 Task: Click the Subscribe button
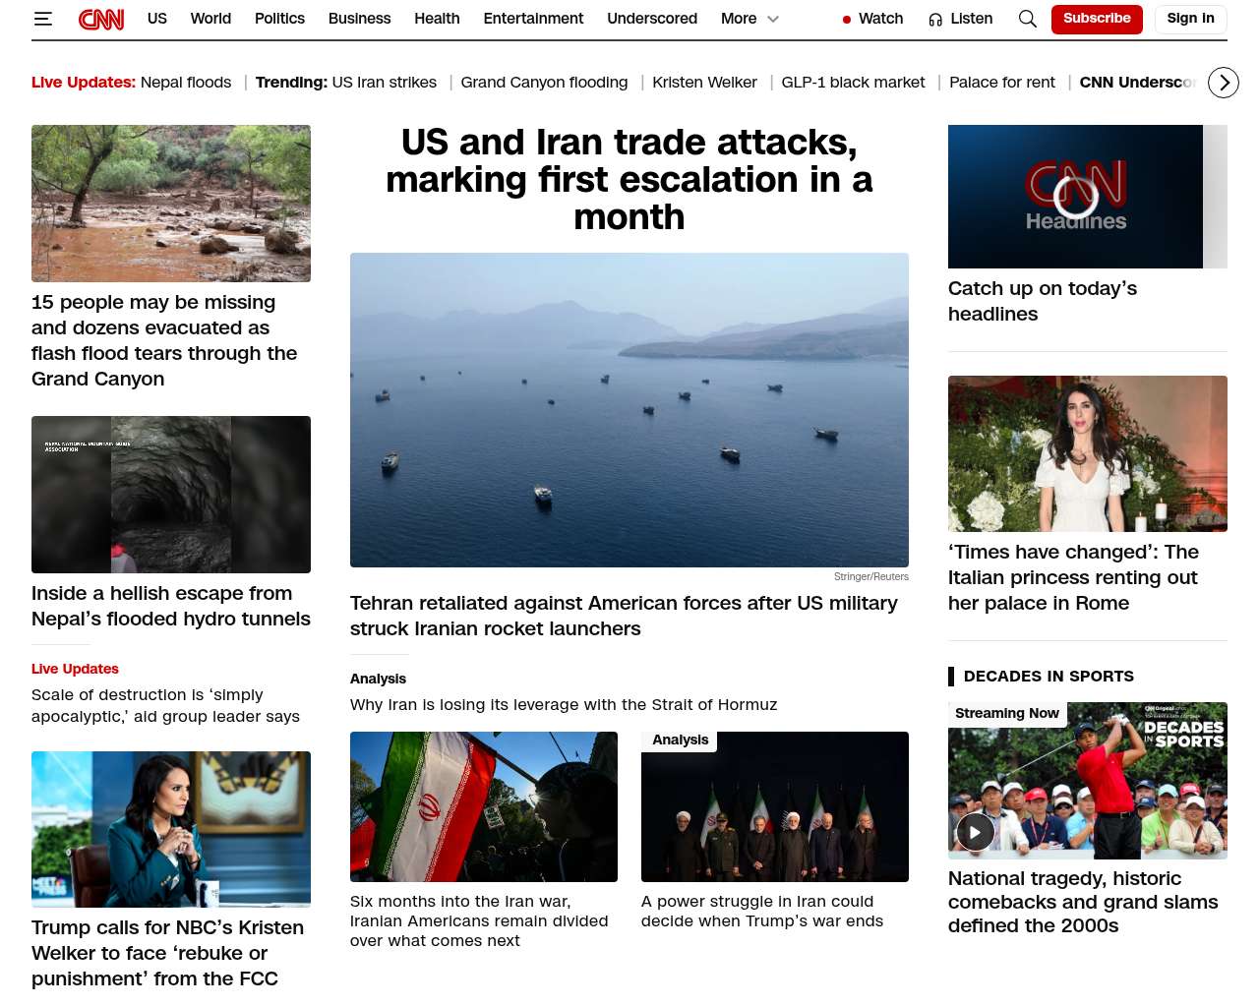click(1097, 19)
